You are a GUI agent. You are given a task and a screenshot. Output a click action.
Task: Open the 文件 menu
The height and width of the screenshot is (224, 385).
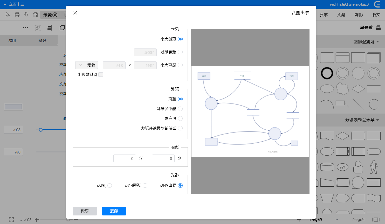(376, 15)
